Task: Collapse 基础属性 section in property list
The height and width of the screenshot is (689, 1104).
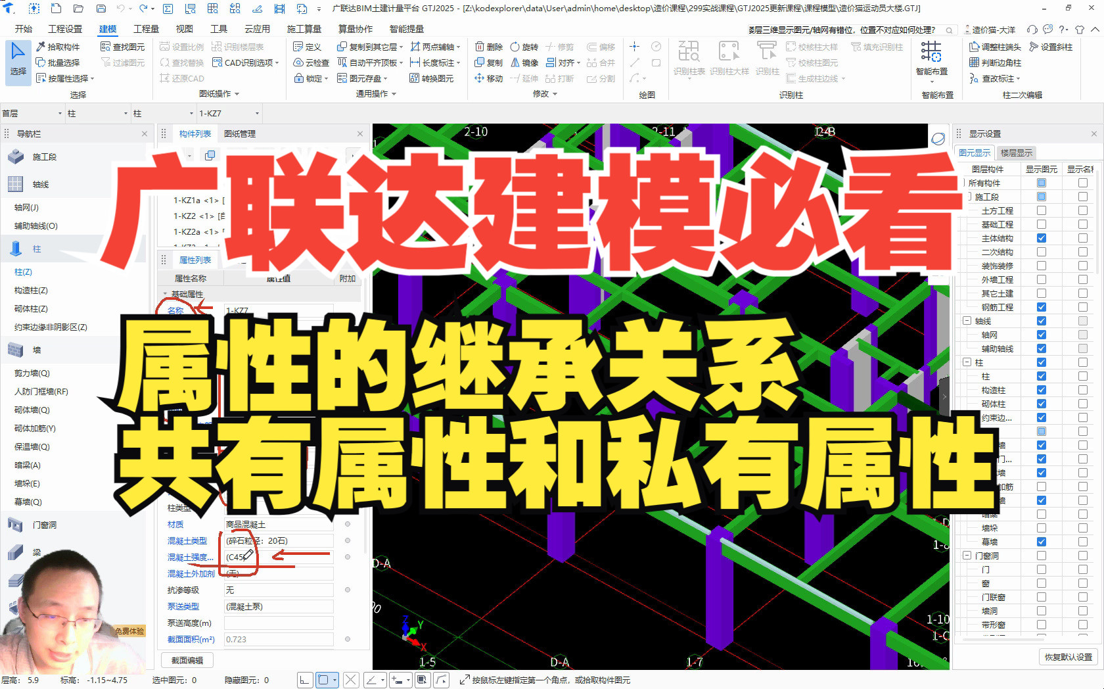Action: pyautogui.click(x=165, y=294)
